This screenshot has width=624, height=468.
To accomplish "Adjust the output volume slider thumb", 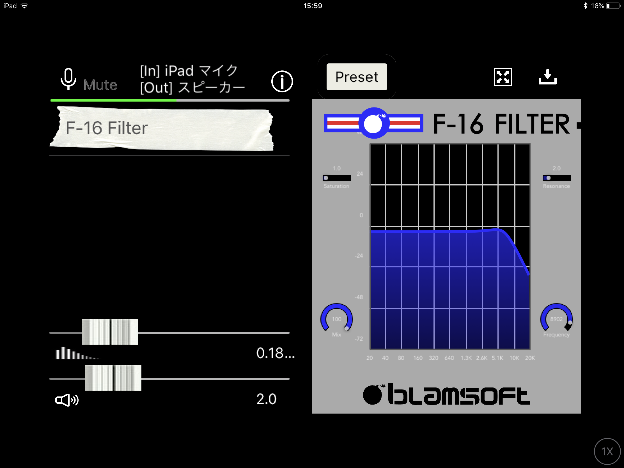I will coord(113,378).
